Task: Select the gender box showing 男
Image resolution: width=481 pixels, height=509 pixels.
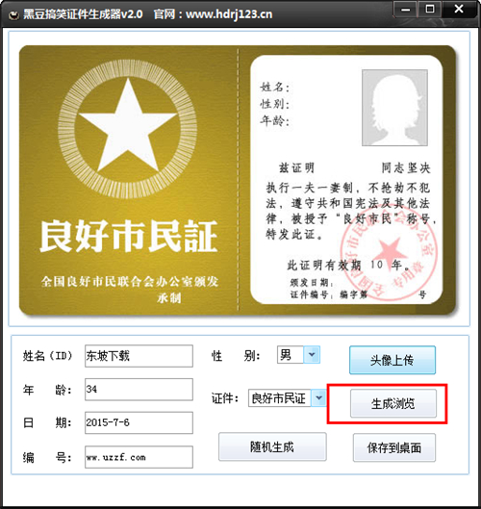Action: point(298,354)
